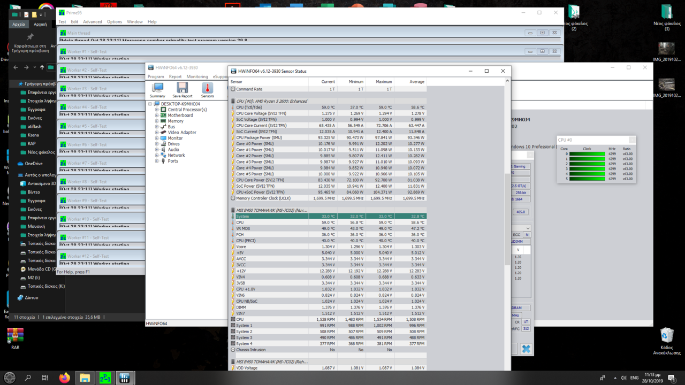Collapse DESKTOP-K9MHOJ4 root node
The image size is (685, 385).
click(150, 104)
